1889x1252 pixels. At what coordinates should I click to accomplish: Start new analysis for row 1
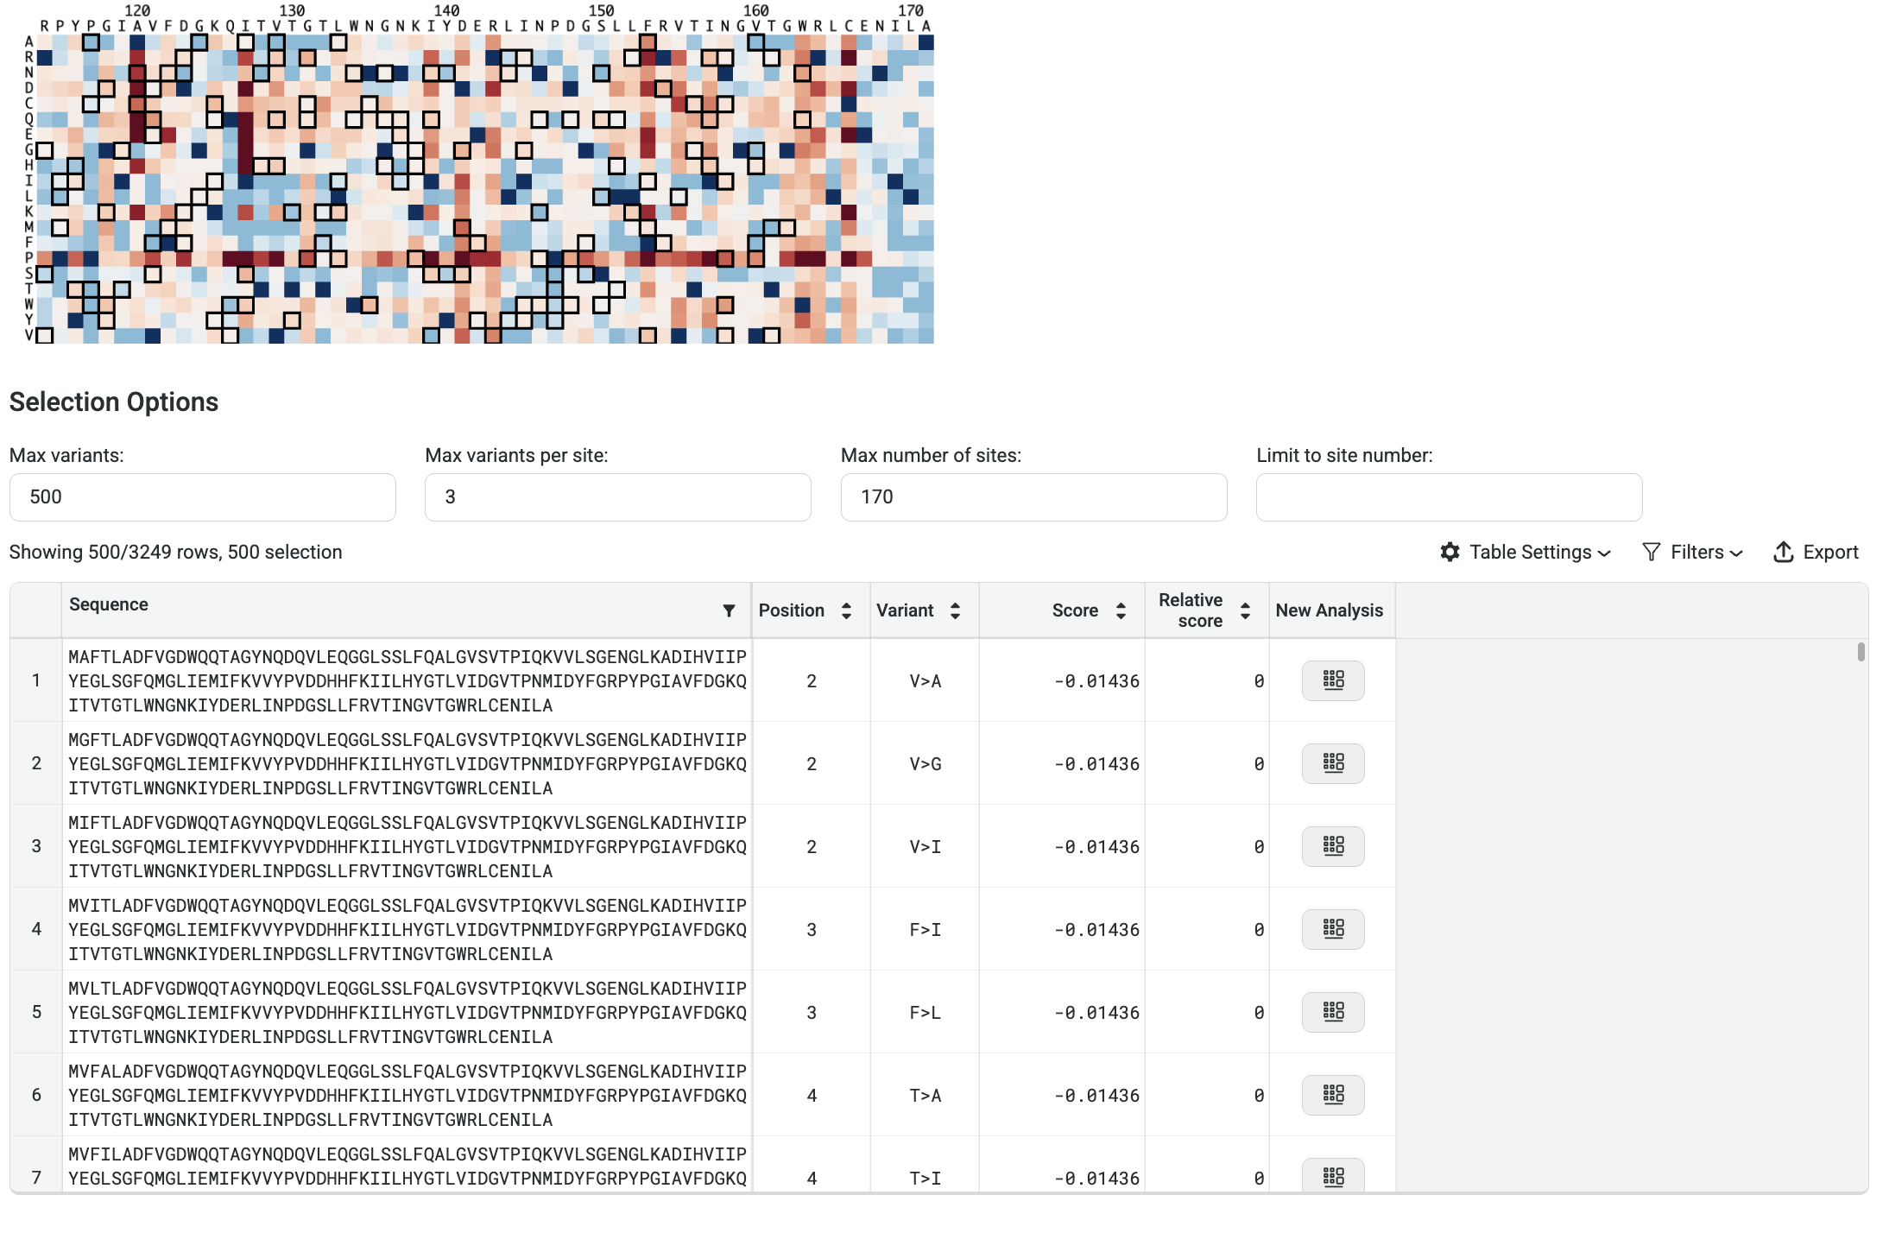[1332, 680]
